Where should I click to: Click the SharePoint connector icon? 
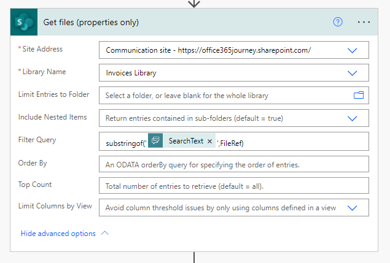click(24, 22)
